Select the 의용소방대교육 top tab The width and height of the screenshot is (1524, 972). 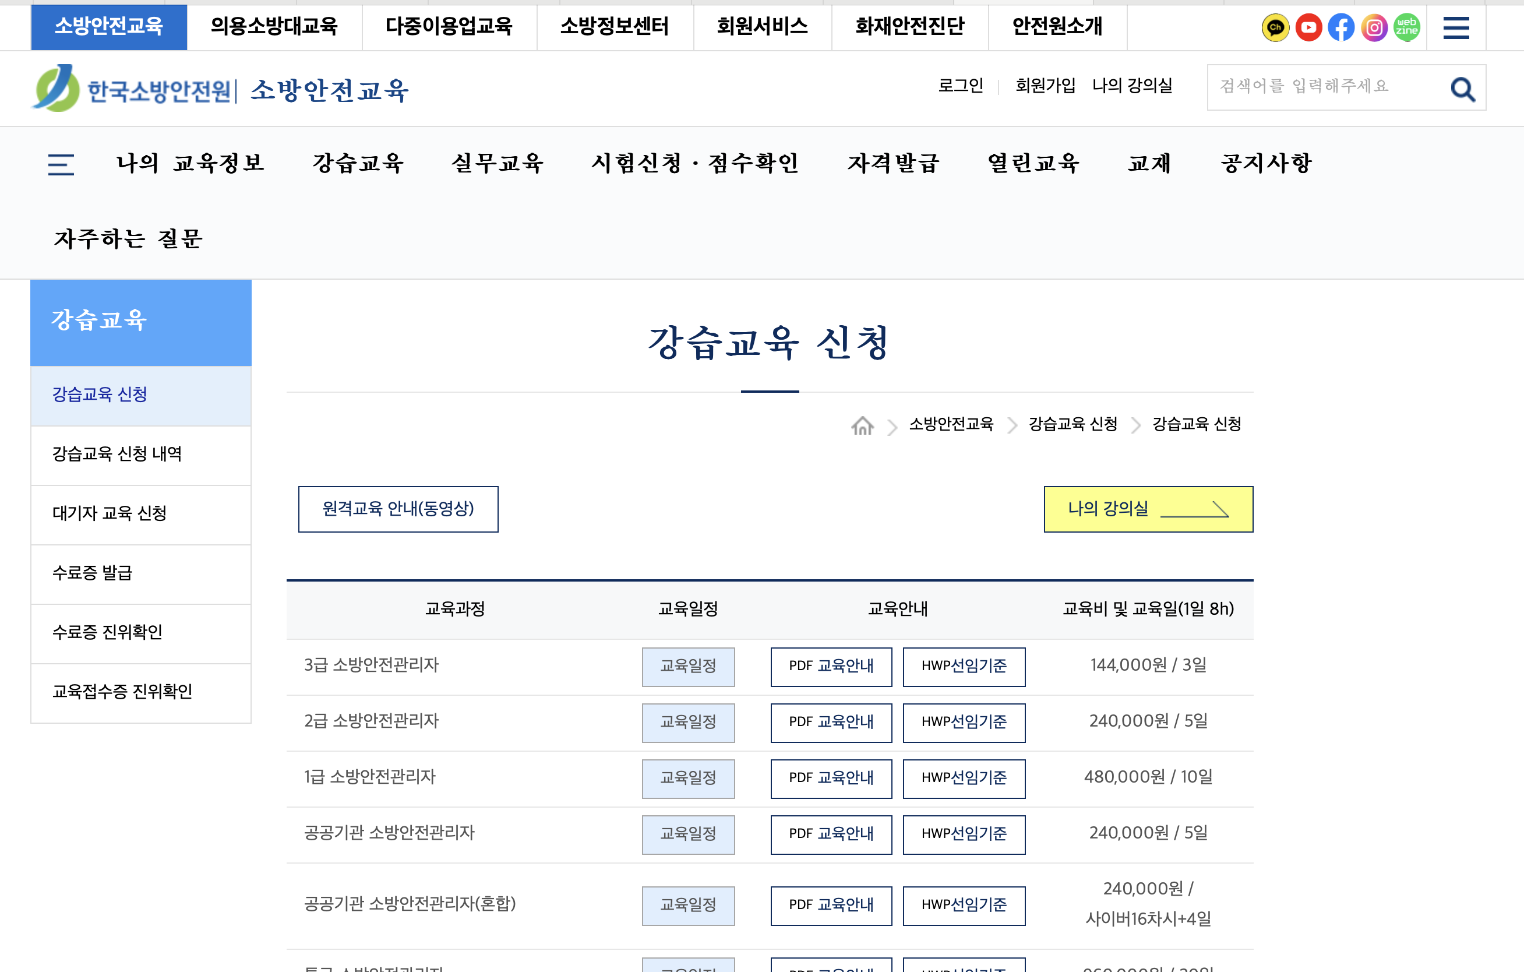pos(274,26)
